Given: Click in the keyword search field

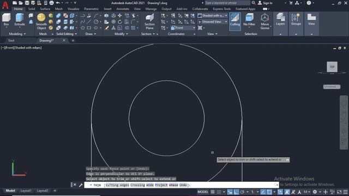Looking at the screenshot, I should pos(227,3).
